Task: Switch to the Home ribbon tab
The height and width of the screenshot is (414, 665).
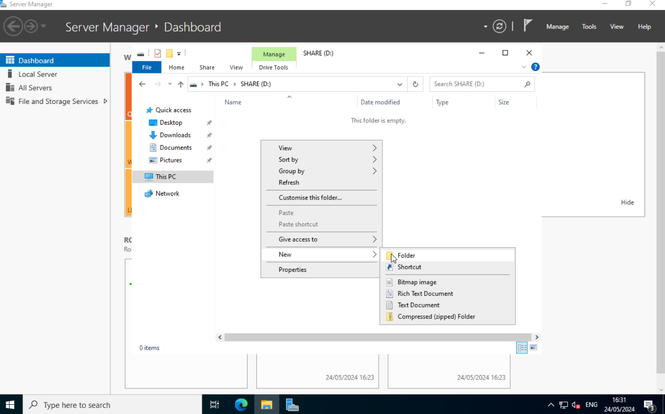Action: point(176,67)
